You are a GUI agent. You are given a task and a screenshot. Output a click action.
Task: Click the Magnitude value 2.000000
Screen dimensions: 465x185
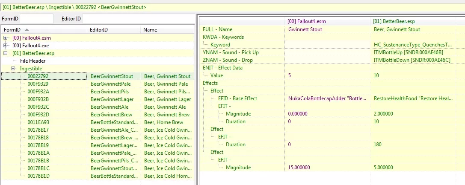[383, 114]
